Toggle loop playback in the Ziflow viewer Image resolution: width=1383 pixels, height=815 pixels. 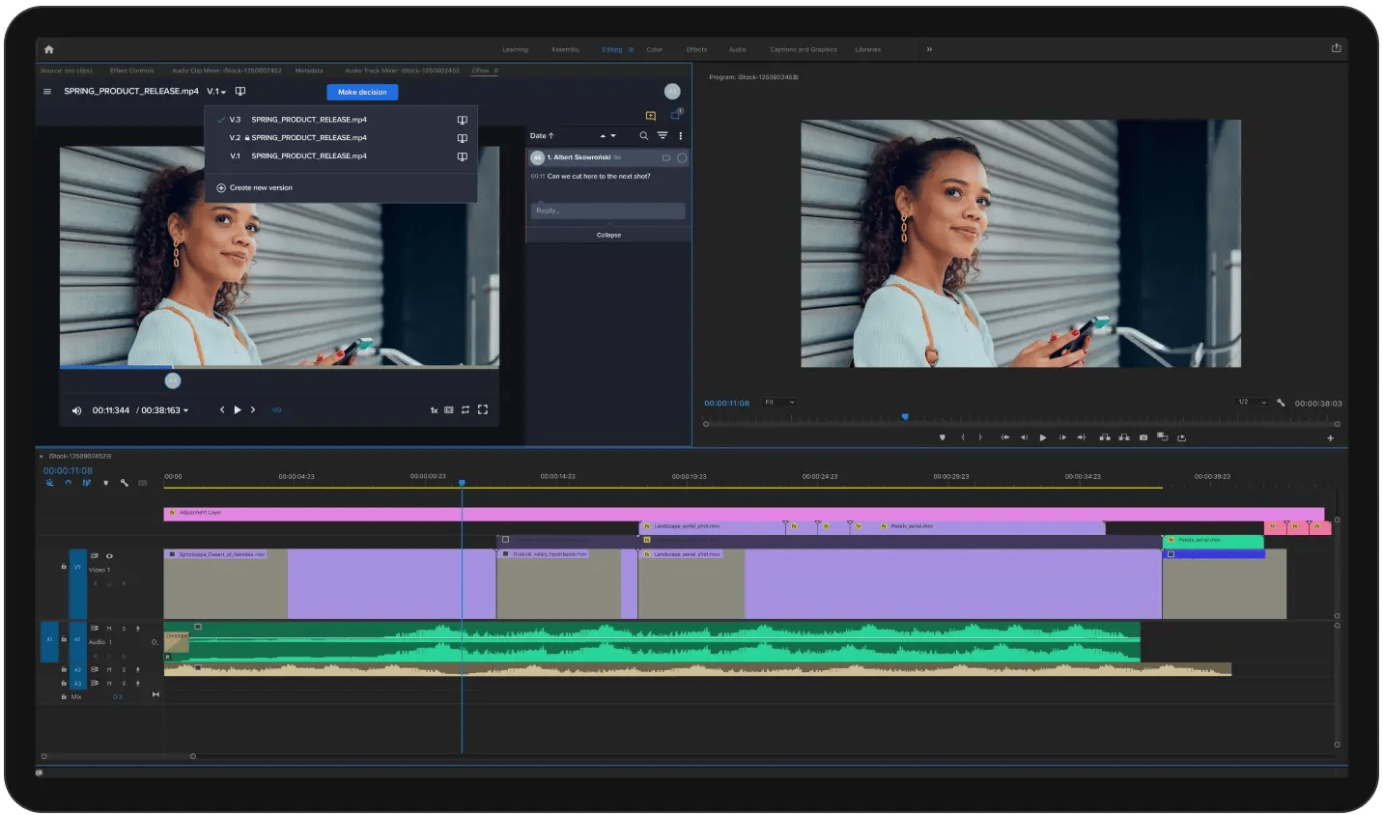[466, 409]
